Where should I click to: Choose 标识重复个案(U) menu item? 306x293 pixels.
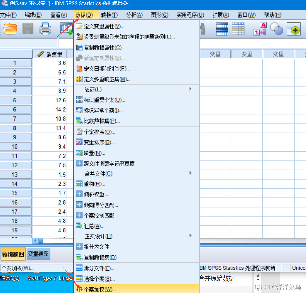(x=137, y=100)
